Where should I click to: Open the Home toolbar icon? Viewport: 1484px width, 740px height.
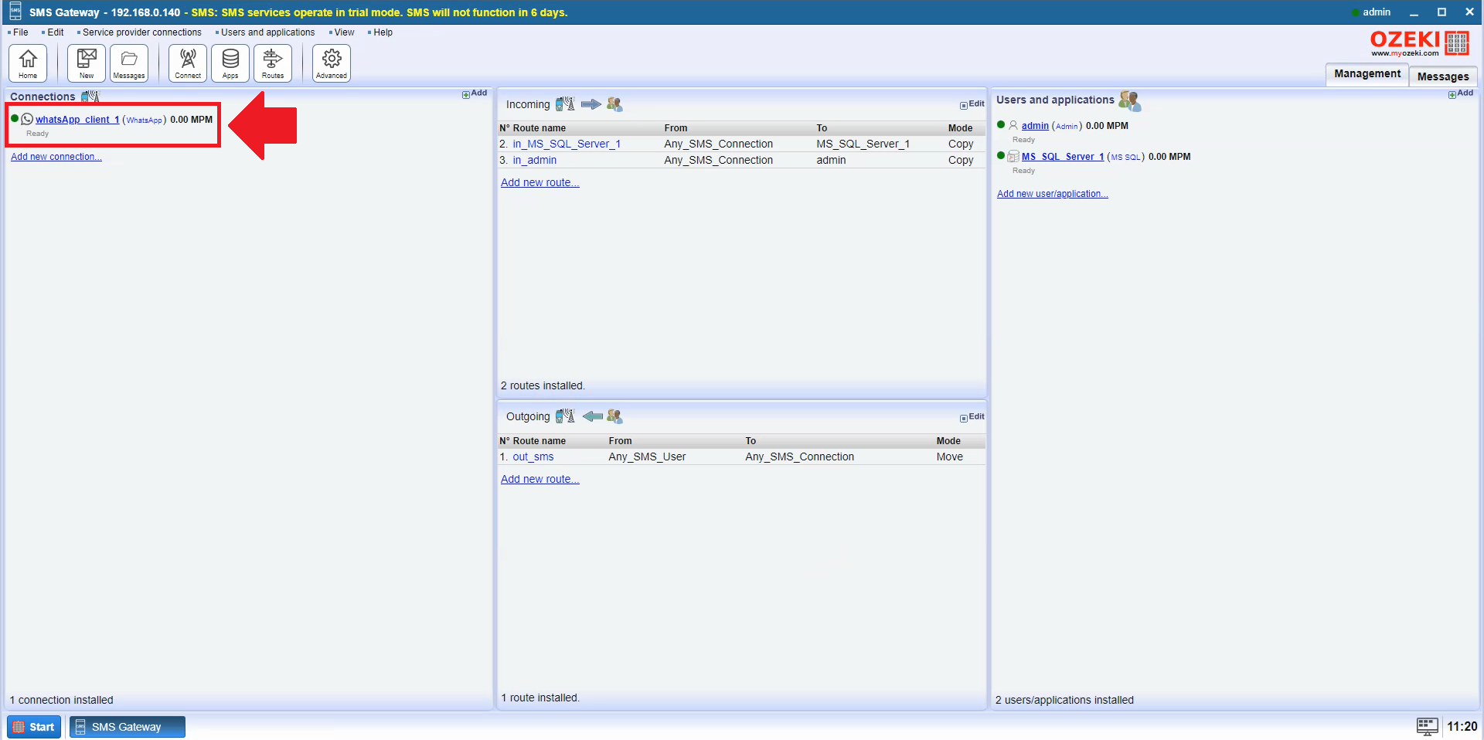click(28, 63)
